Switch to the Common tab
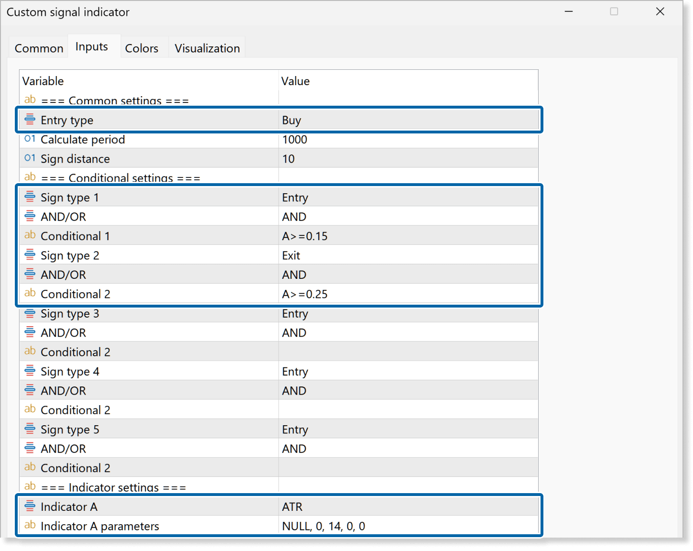 pos(39,48)
